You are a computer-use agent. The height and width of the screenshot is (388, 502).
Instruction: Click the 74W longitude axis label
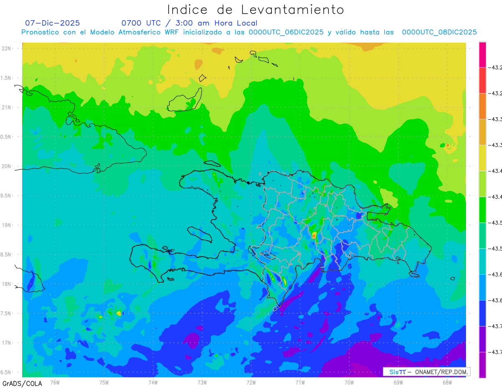[153, 383]
